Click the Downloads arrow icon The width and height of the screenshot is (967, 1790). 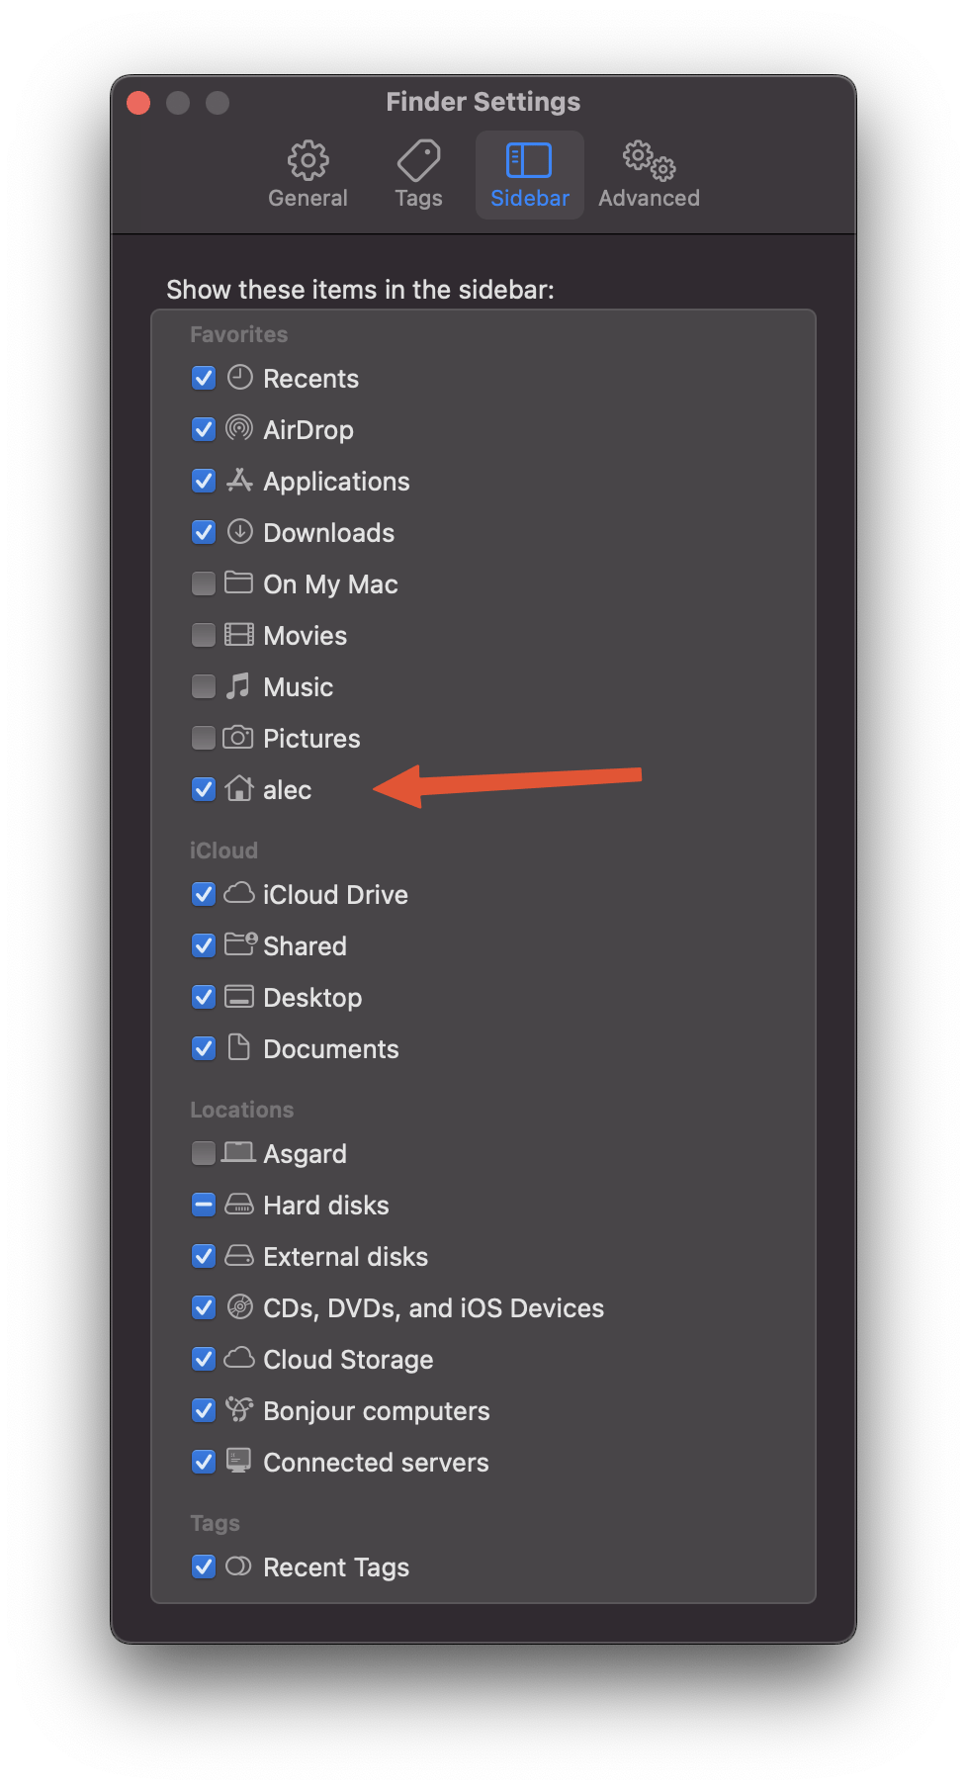239,532
